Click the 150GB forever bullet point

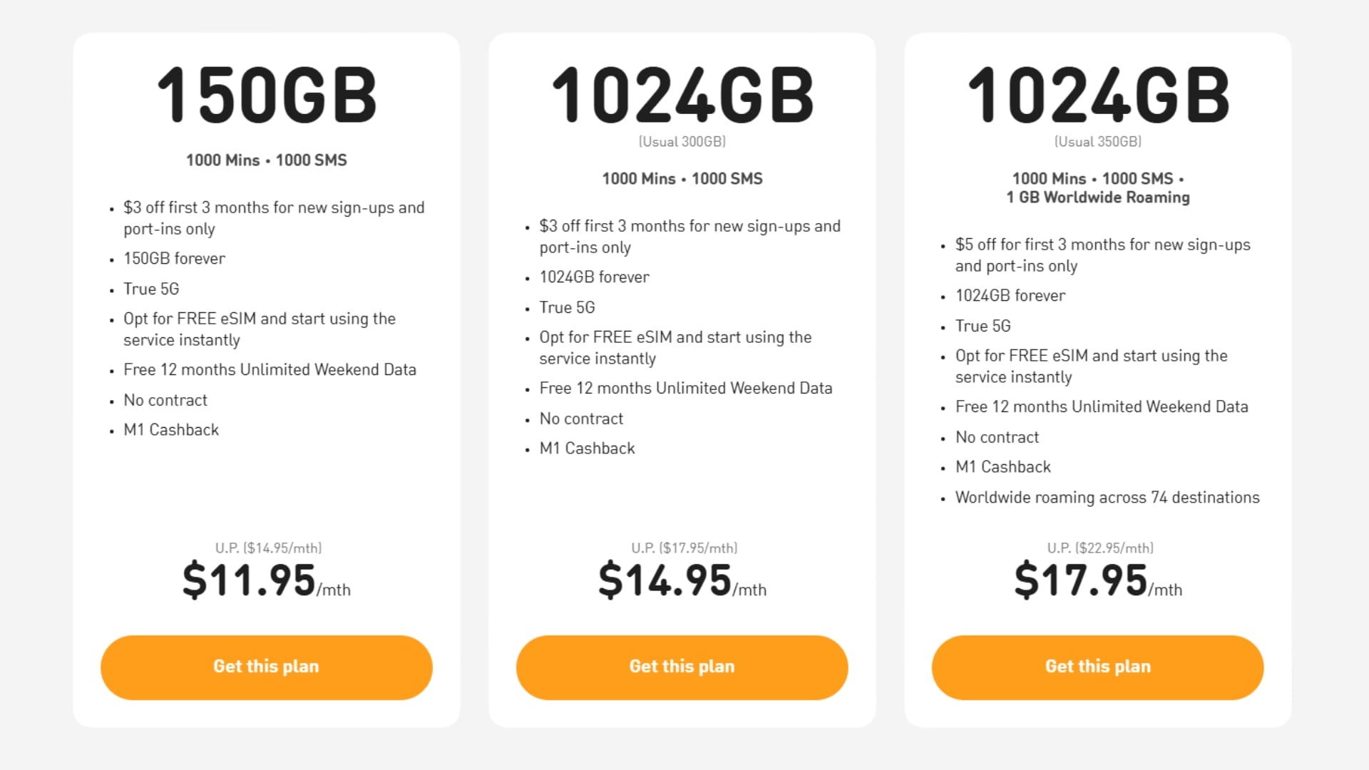point(173,258)
